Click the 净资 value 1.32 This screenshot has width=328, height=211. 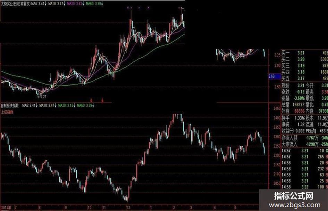point(301,124)
